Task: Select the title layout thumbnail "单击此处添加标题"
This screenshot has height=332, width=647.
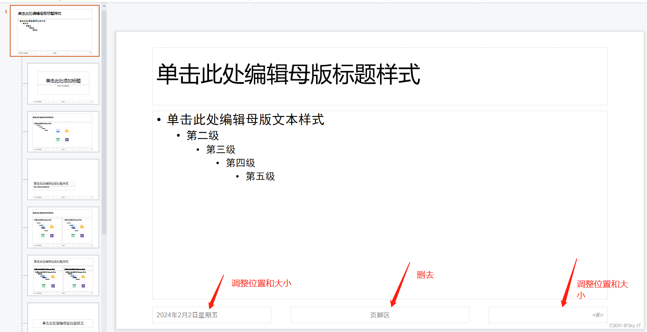Action: [x=63, y=84]
